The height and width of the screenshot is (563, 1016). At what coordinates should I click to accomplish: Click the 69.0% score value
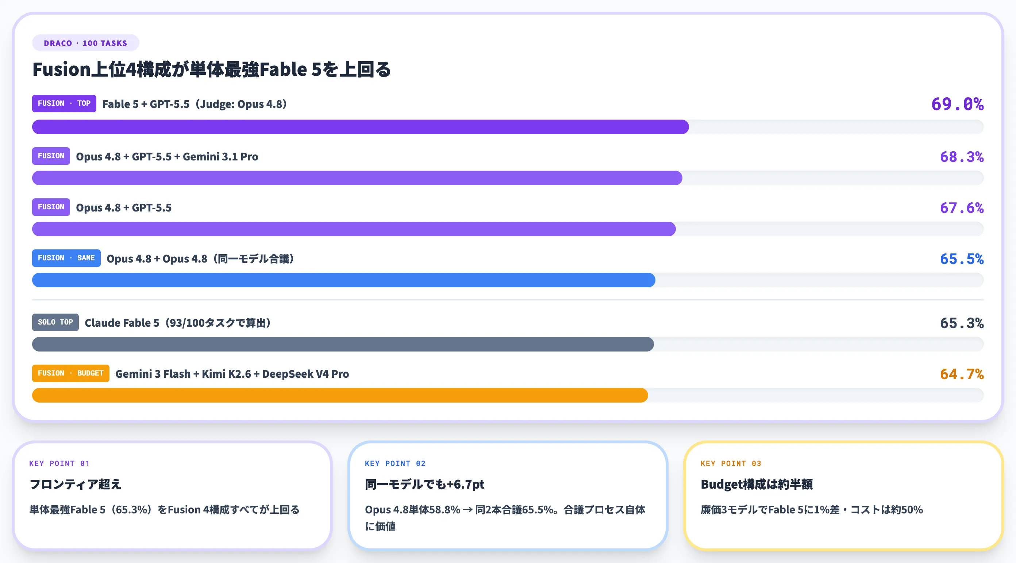click(957, 104)
